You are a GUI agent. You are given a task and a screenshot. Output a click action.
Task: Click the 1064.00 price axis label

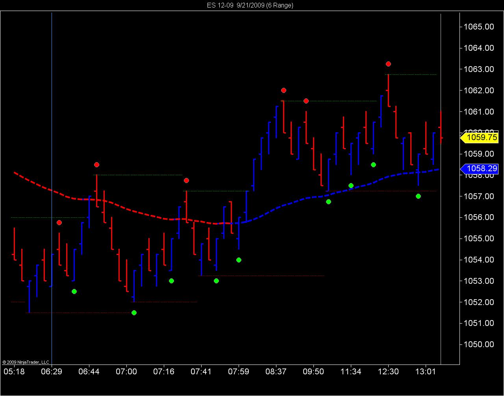coord(478,48)
